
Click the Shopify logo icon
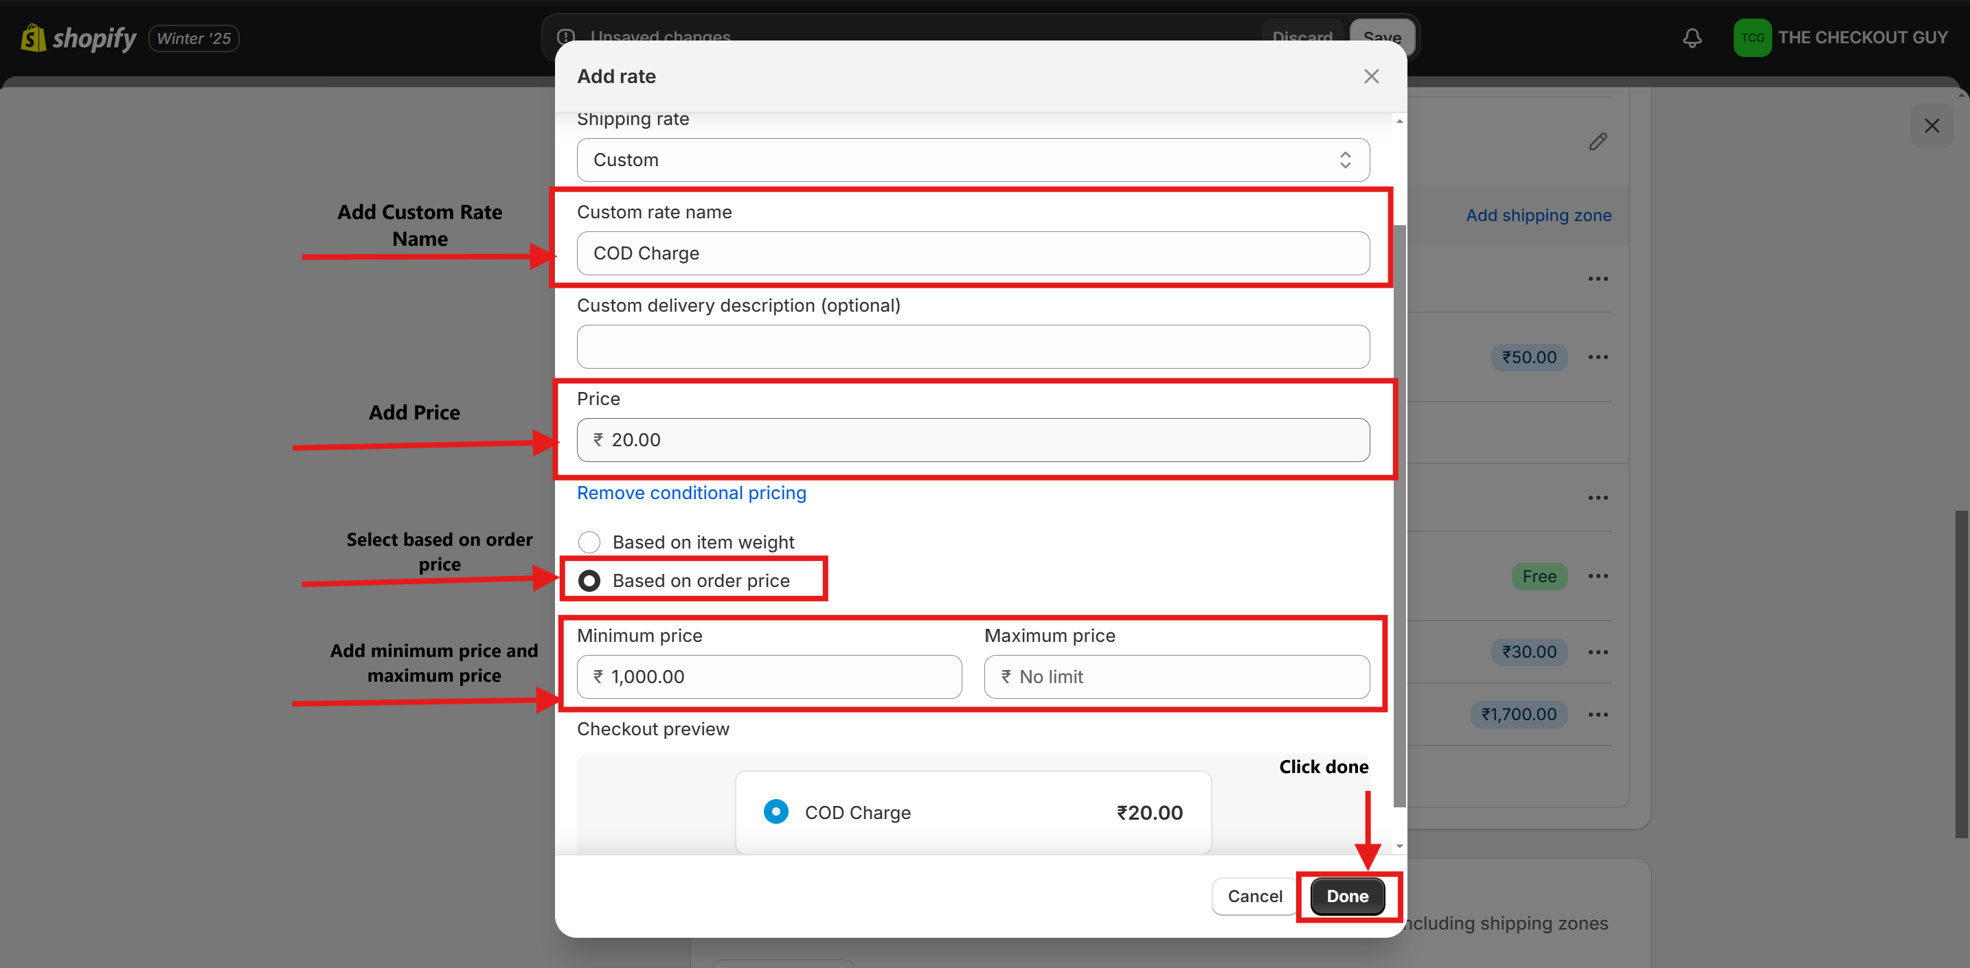34,38
